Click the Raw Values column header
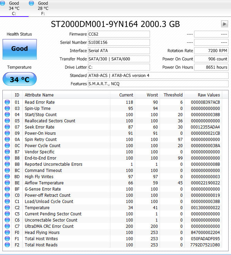The height and width of the screenshot is (255, 231). (203, 95)
